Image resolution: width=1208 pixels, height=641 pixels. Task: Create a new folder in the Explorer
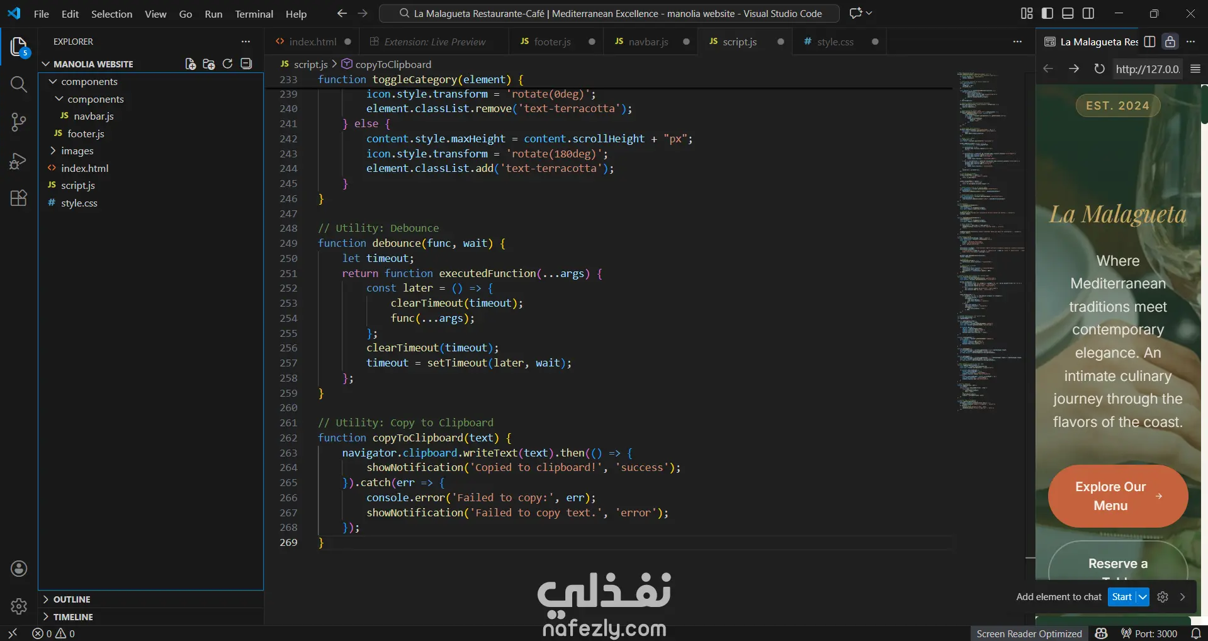tap(209, 64)
